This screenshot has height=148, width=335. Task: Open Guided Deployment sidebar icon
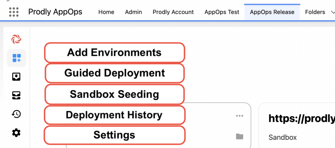16,77
